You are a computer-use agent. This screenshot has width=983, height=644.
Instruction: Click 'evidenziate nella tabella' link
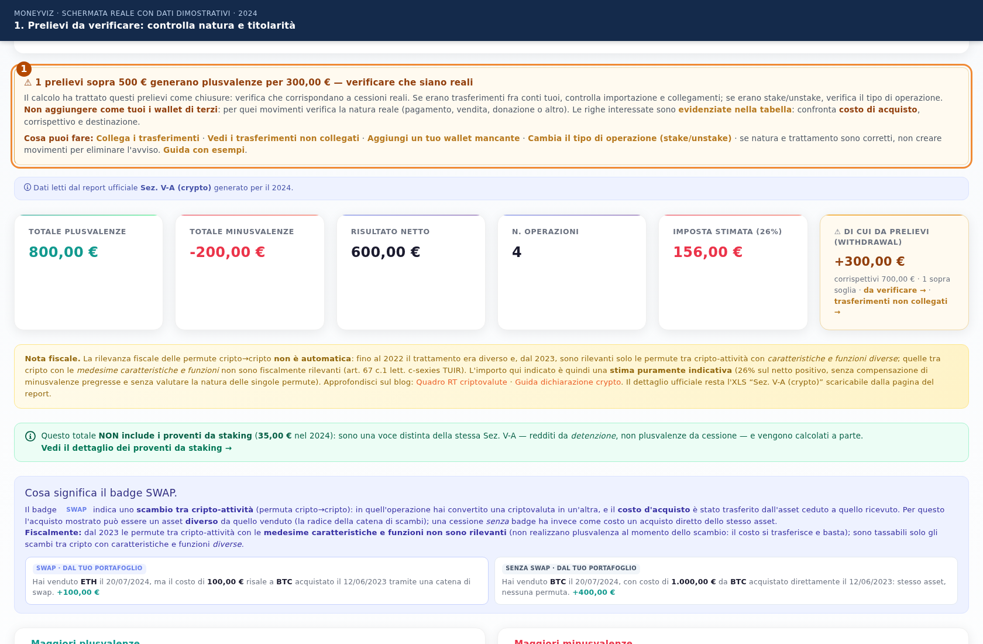click(735, 109)
